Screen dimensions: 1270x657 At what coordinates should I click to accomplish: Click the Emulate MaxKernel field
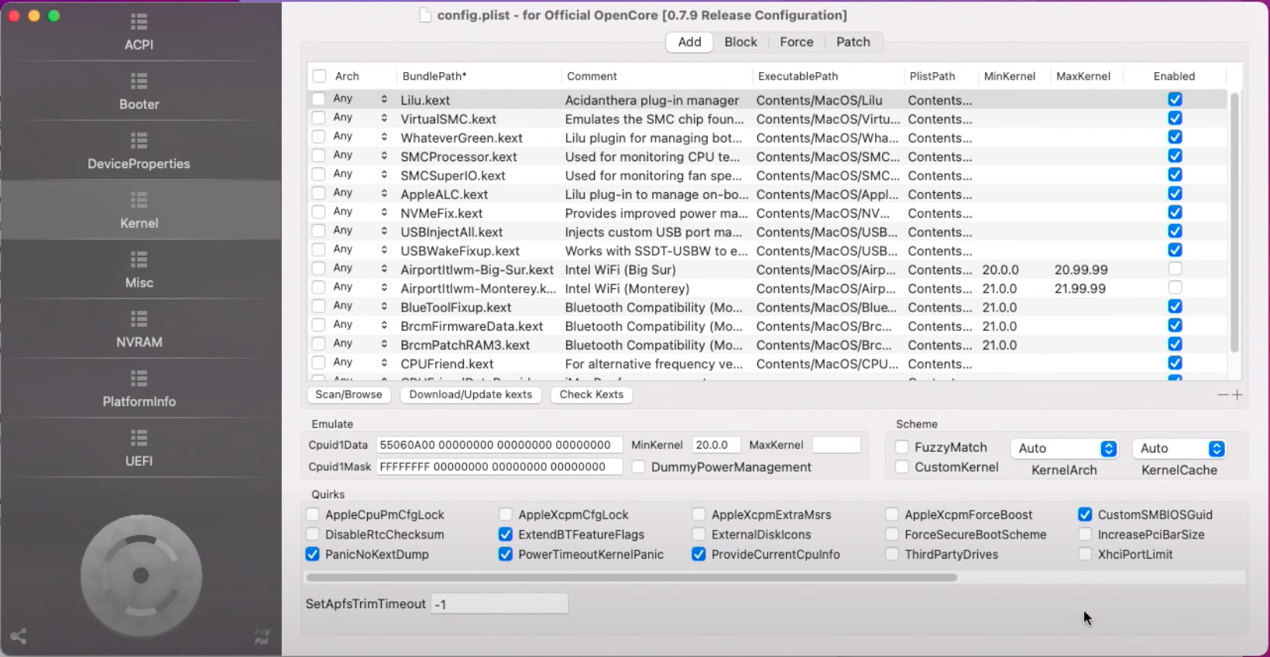(836, 445)
